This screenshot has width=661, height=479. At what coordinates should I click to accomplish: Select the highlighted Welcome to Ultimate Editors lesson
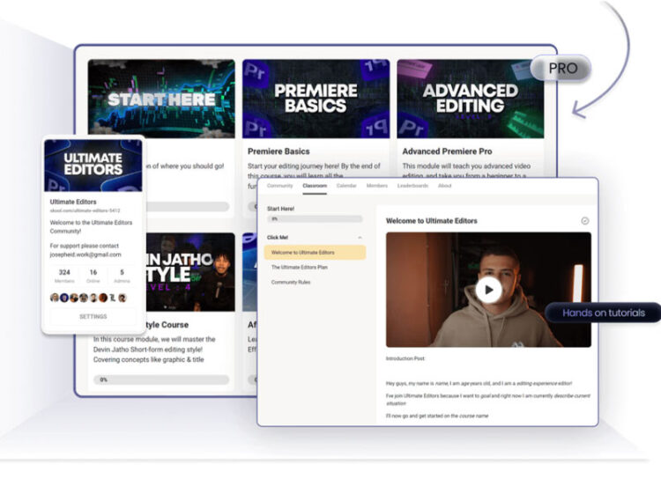pos(315,253)
